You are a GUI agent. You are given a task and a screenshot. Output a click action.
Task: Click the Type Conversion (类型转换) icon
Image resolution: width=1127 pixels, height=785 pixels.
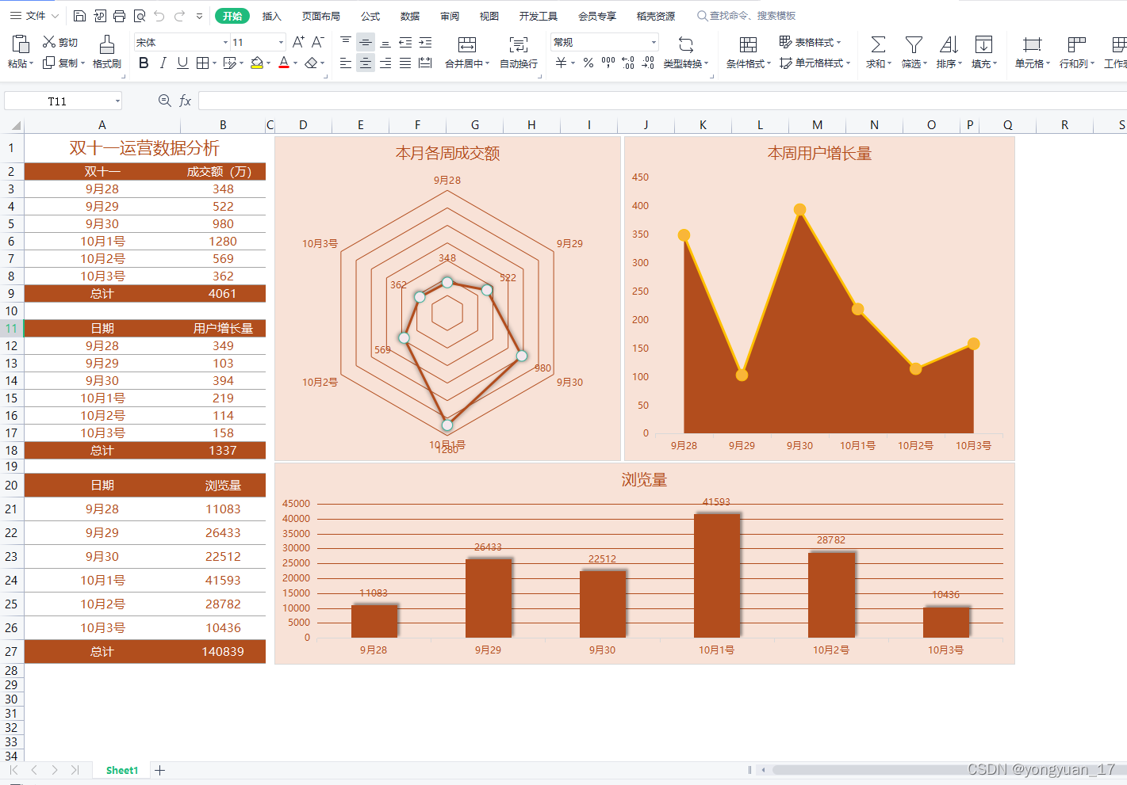click(686, 44)
